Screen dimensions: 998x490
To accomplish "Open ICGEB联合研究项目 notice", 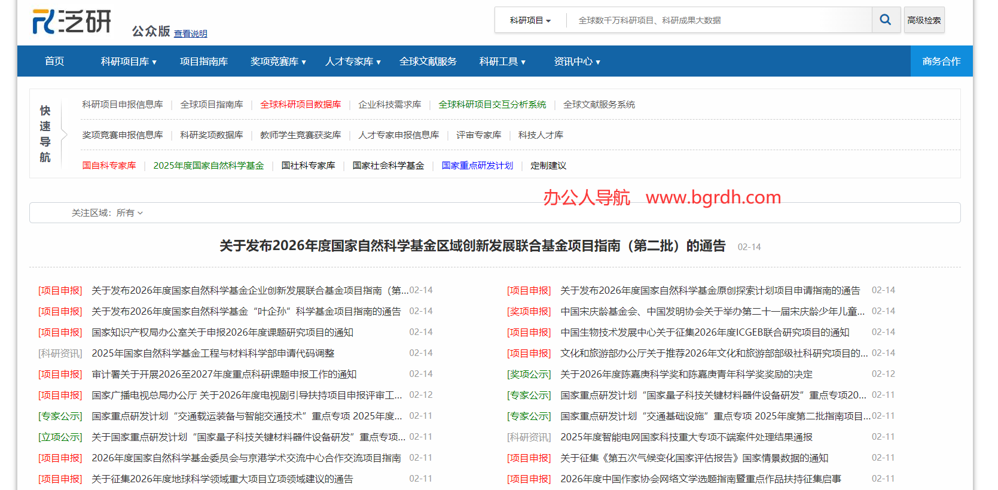I will pyautogui.click(x=705, y=333).
